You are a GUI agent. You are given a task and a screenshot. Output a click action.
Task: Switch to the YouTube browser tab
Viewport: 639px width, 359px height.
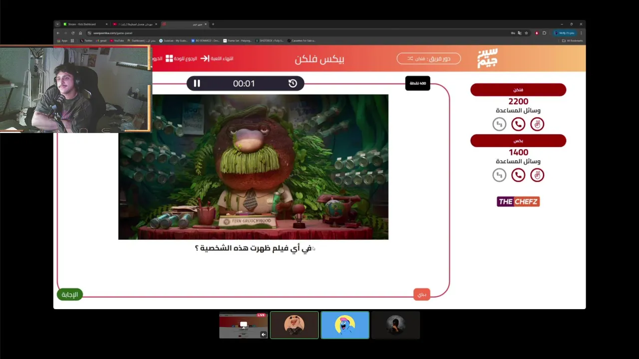point(135,24)
